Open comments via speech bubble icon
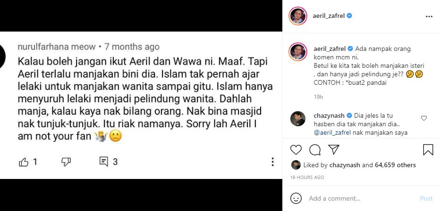Image resolution: width=440 pixels, height=211 pixels. pyautogui.click(x=315, y=150)
